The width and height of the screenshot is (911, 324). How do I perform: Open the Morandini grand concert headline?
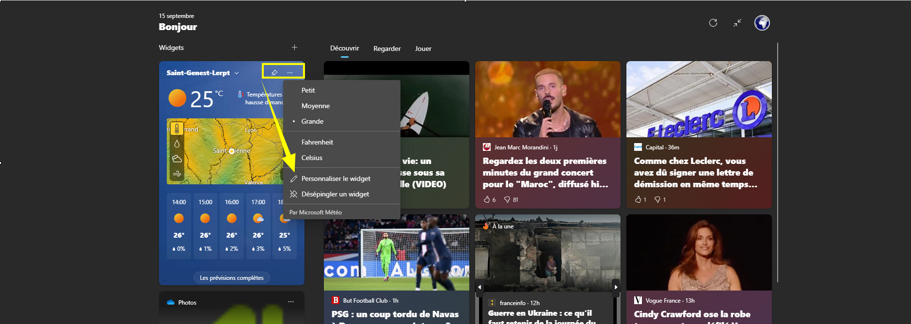545,173
